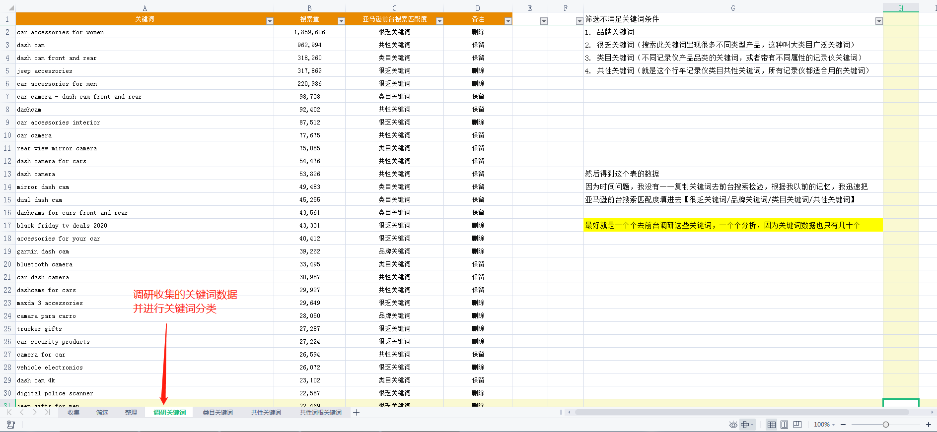This screenshot has height=432, width=937.
Task: Click the orange 关键词 header cell
Action: pos(144,19)
